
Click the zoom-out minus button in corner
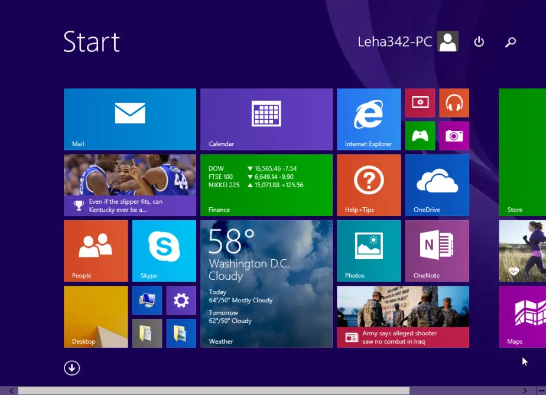pyautogui.click(x=541, y=391)
